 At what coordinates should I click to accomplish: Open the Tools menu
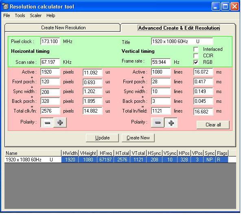20,15
